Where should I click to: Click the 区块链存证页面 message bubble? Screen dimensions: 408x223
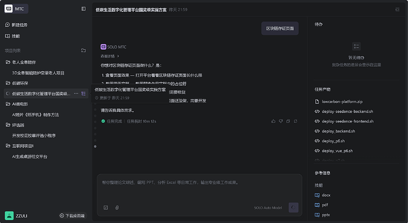280,28
